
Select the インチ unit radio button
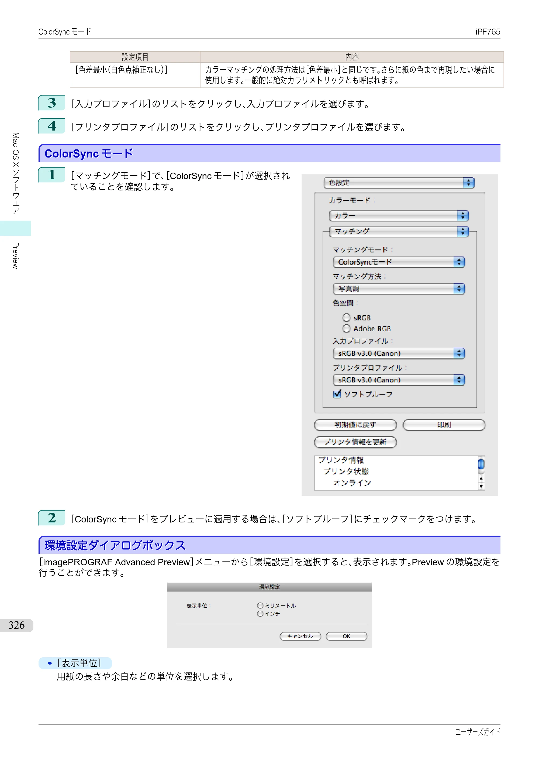point(260,614)
